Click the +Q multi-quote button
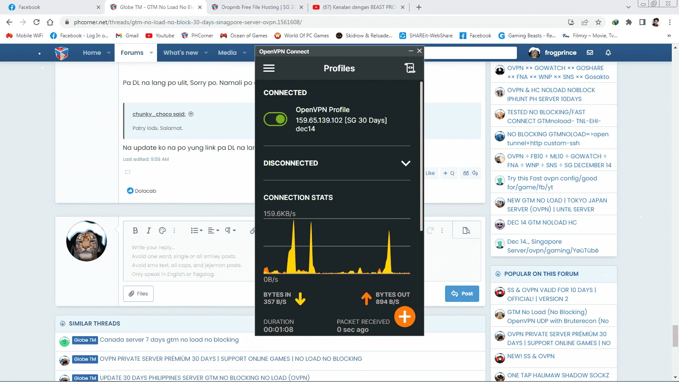Viewport: 679px width, 382px height. point(449,173)
